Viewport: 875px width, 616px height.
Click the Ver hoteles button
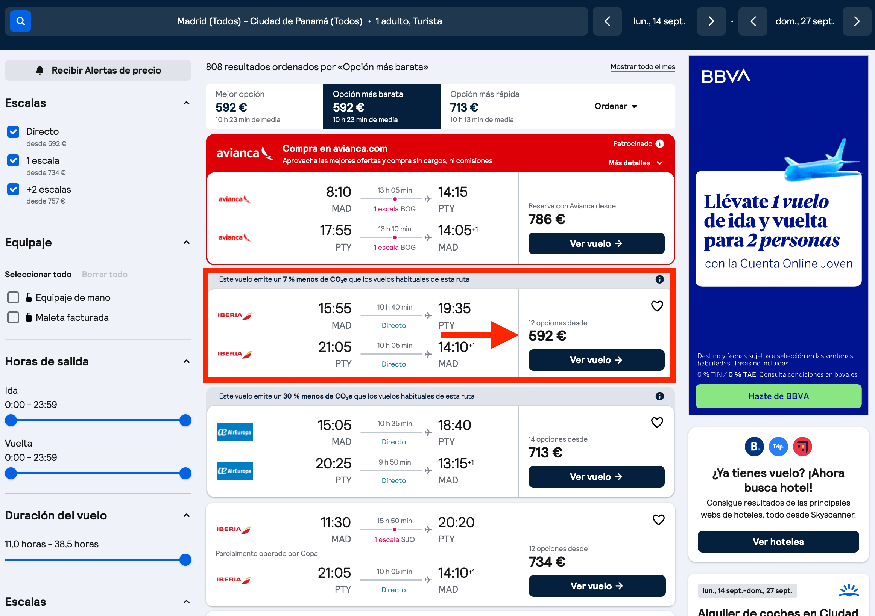(778, 542)
